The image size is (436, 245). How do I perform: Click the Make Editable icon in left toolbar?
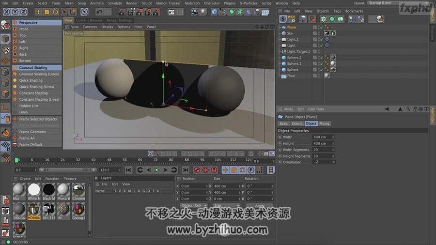point(5,25)
